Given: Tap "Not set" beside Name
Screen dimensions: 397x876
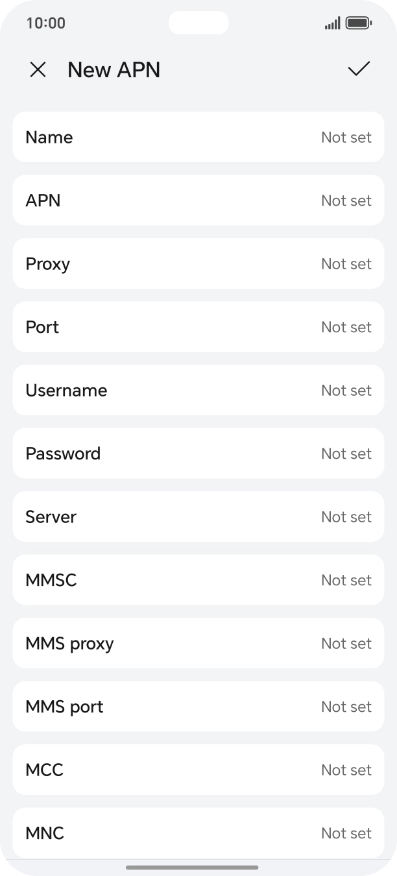Looking at the screenshot, I should click(346, 138).
